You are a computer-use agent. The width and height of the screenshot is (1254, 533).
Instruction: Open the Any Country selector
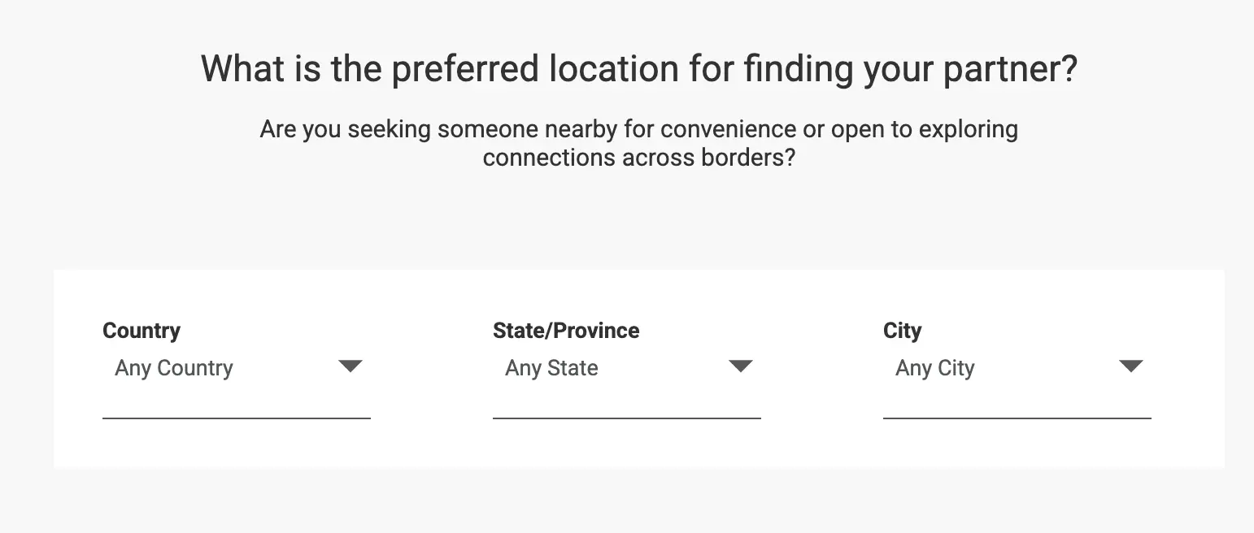174,368
